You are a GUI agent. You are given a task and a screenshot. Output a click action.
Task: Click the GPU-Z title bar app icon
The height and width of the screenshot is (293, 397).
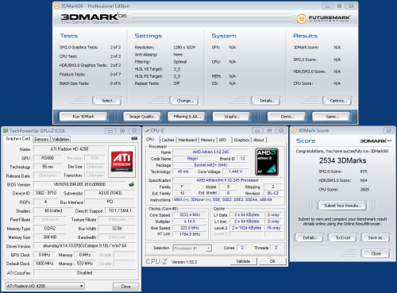pyautogui.click(x=6, y=131)
